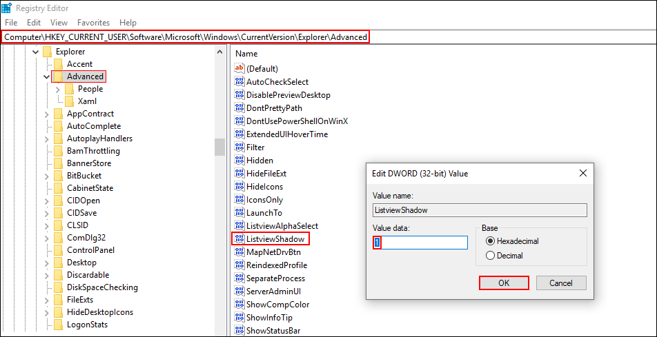
Task: Click the ShowCompColor DWORD icon
Action: 239,304
